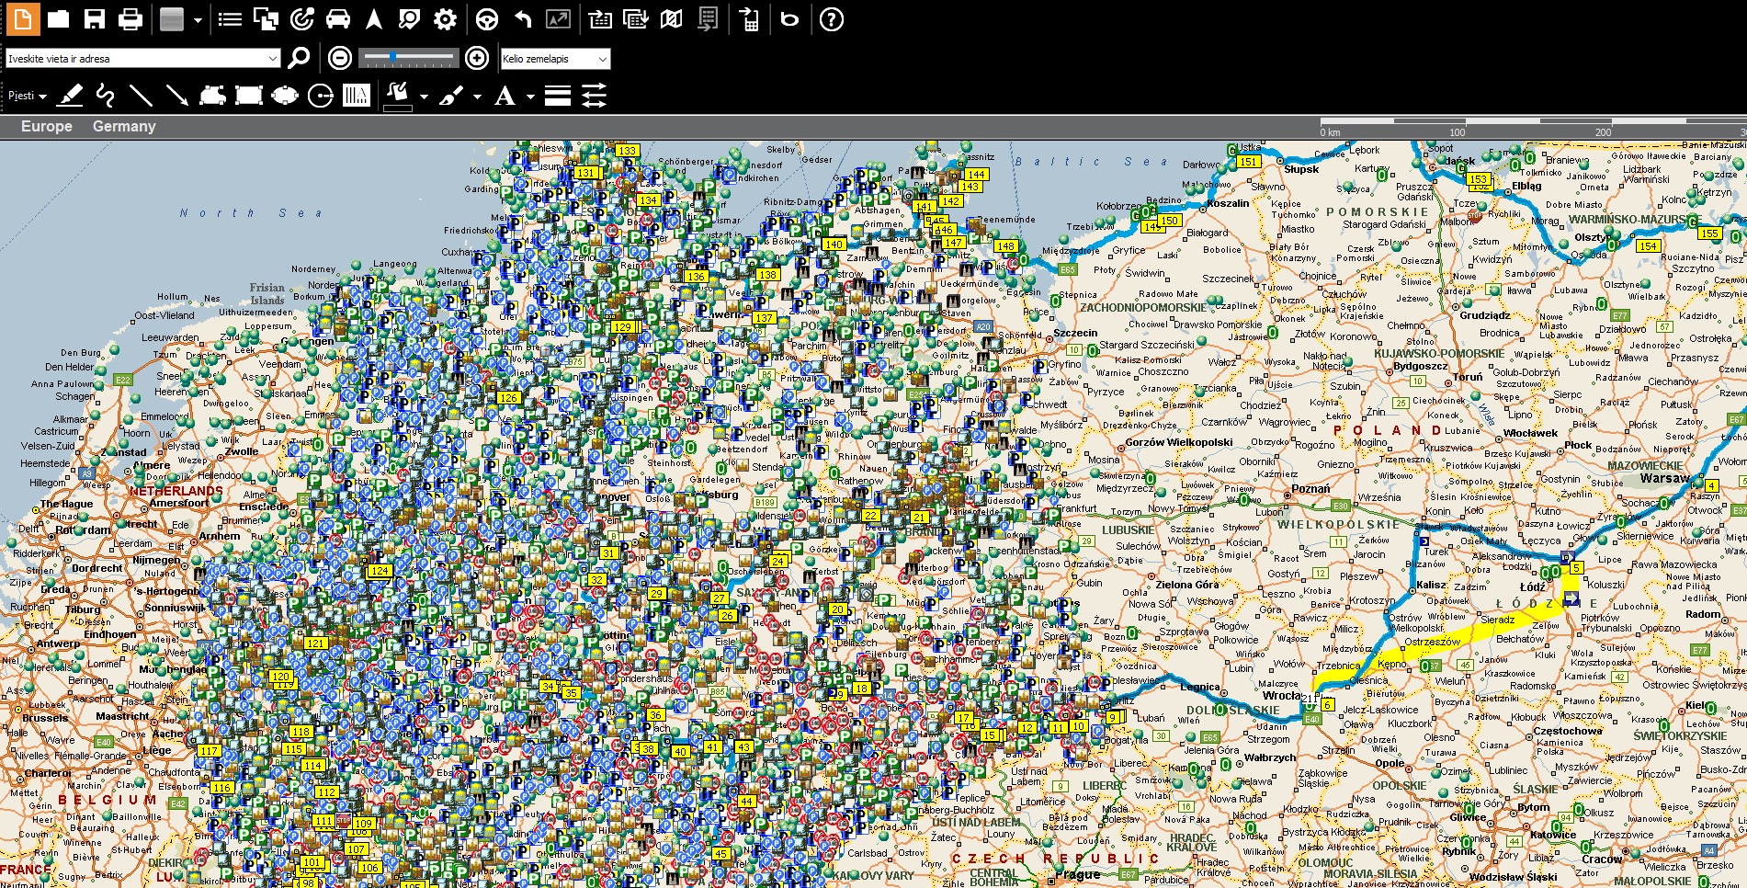Click the overlapping windows copy icon

click(266, 19)
